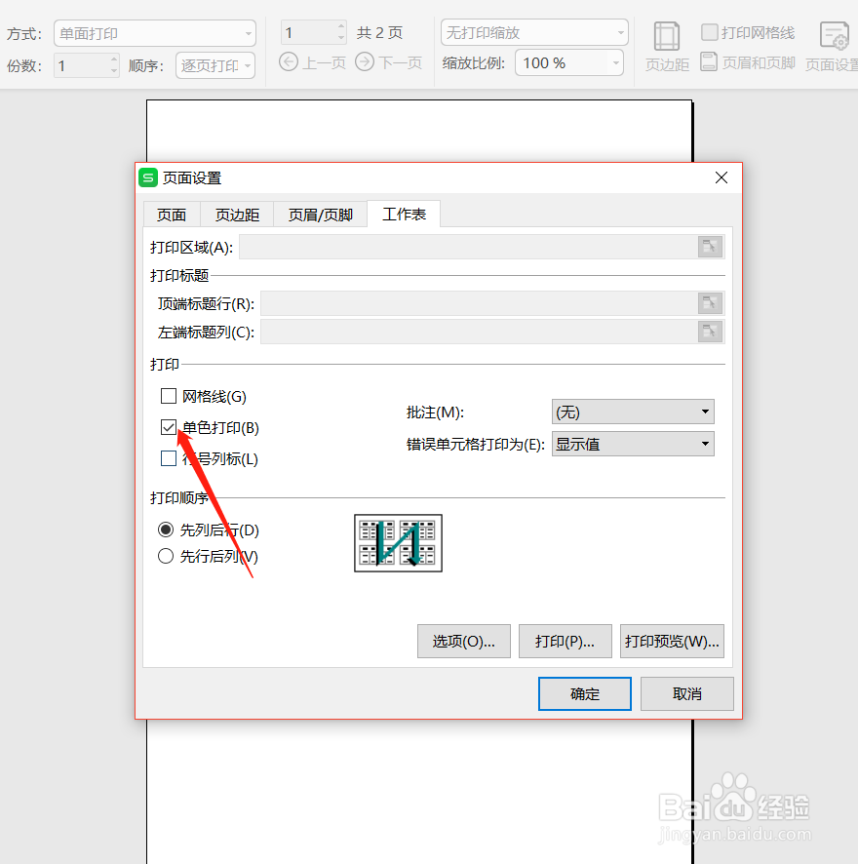This screenshot has width=858, height=864.
Task: Switch to the 页眉/页脚 tab
Action: pos(320,214)
